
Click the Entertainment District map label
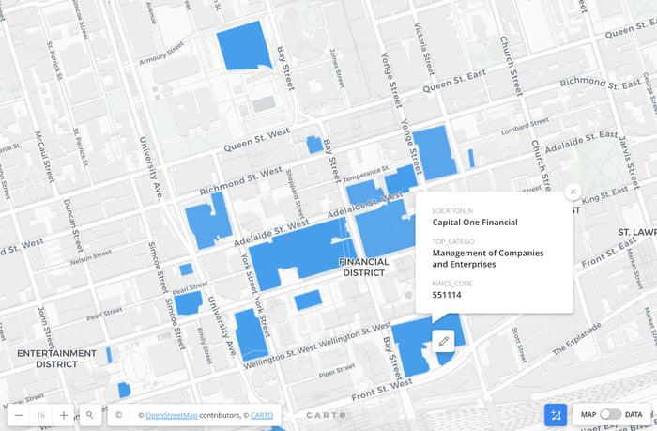pyautogui.click(x=56, y=359)
